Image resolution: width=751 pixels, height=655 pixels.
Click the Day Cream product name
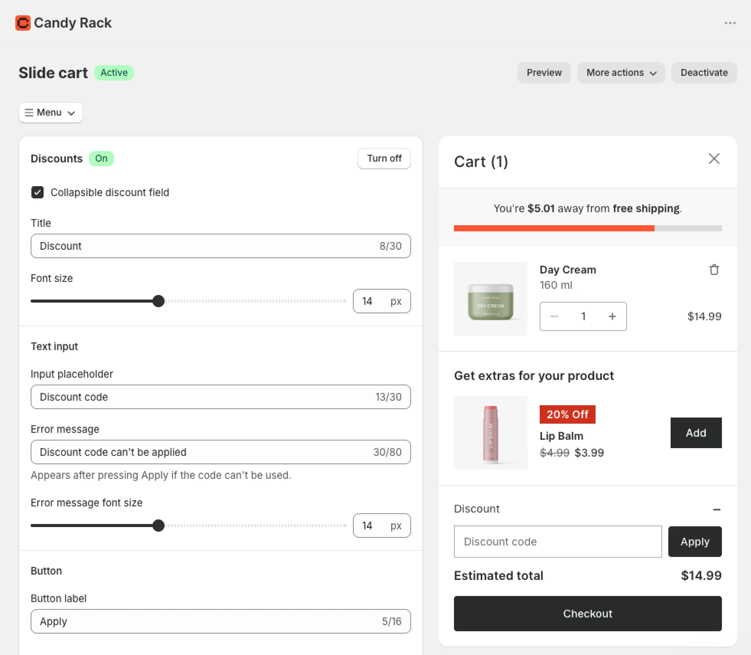568,270
